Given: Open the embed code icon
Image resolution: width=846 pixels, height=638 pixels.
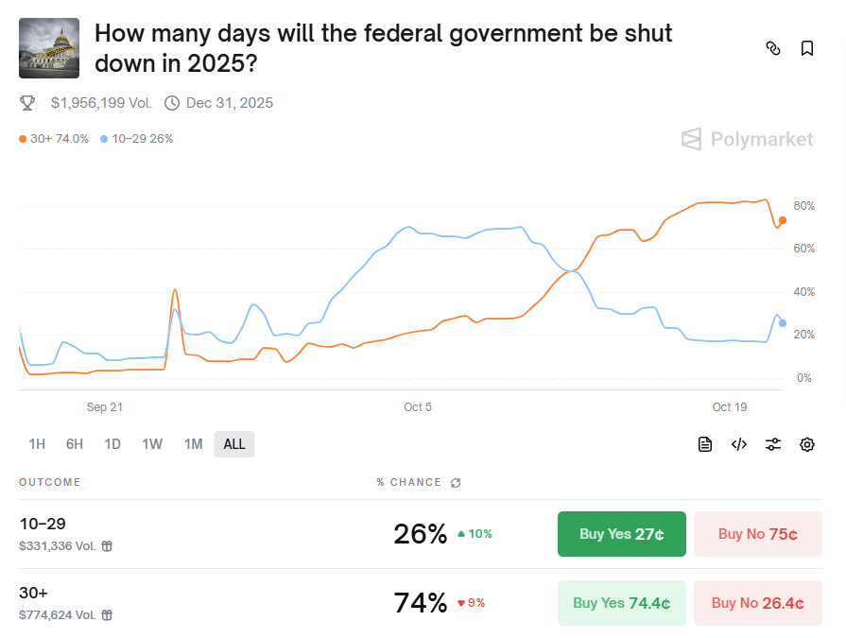Looking at the screenshot, I should [738, 444].
